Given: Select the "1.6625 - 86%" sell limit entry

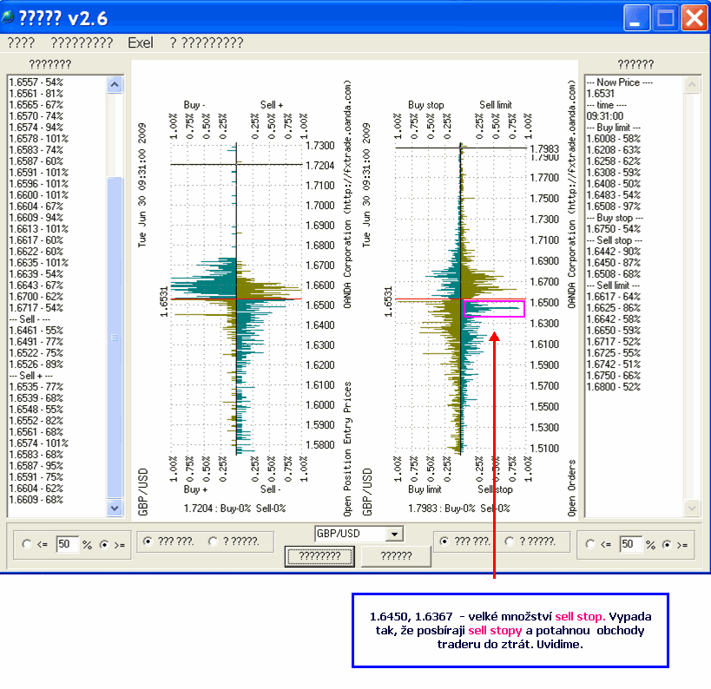Looking at the screenshot, I should coord(613,308).
